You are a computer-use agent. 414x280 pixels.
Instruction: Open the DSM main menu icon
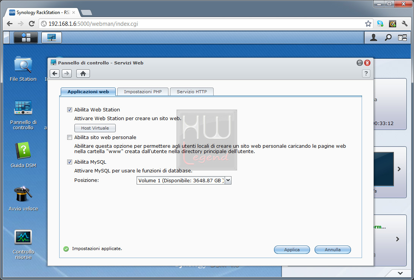[25, 38]
